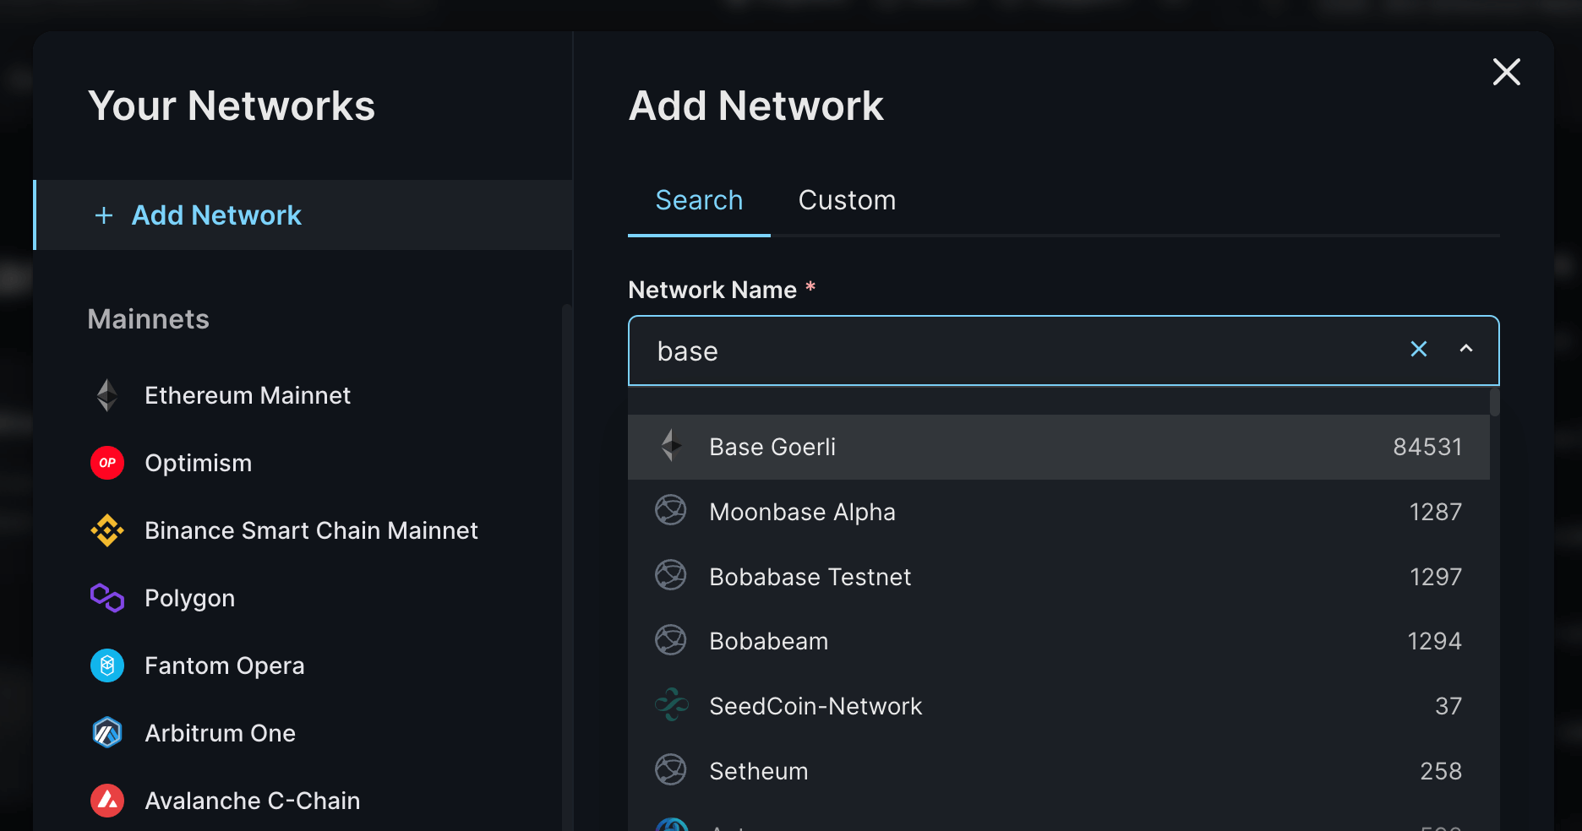
Task: Click the Arbitrum One logo icon
Action: point(107,733)
